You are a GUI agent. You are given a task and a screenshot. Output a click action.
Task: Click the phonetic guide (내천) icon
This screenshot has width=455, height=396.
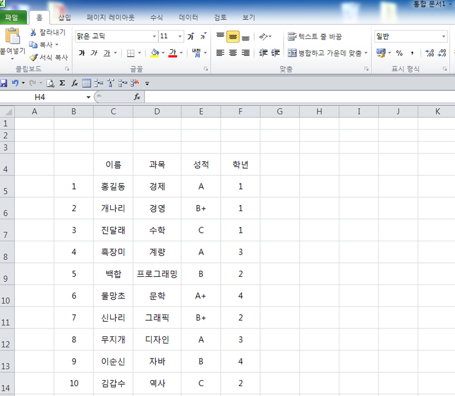(x=197, y=53)
